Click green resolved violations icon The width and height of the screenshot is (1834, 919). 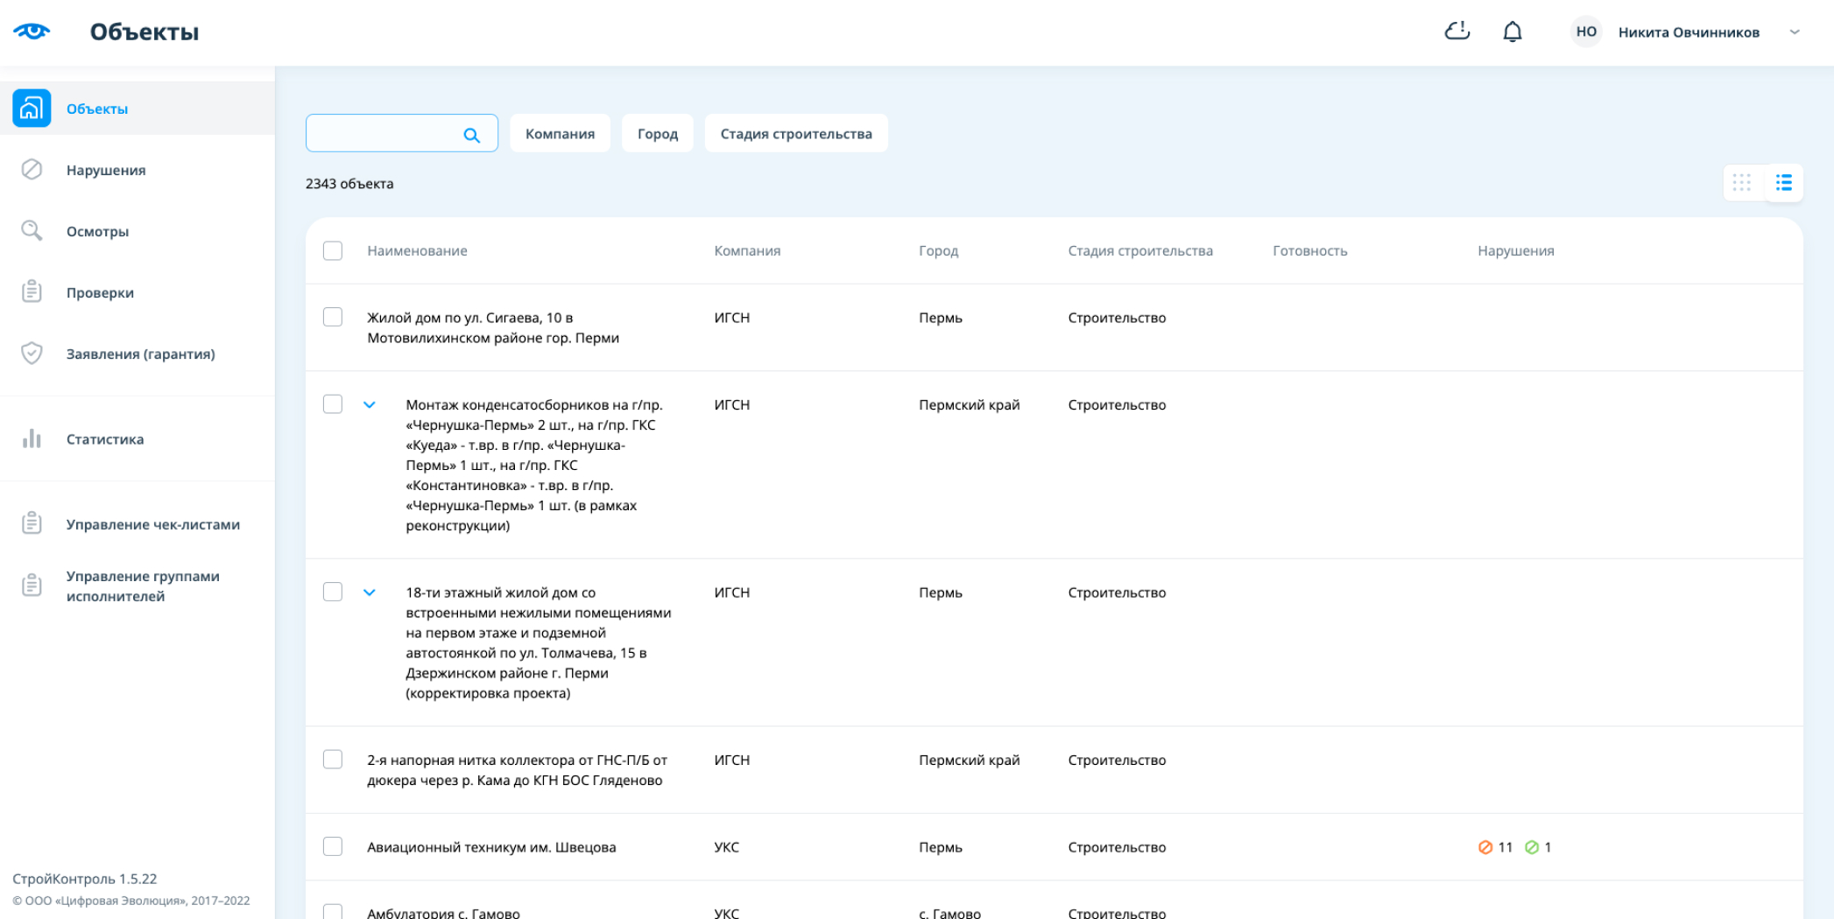coord(1532,847)
